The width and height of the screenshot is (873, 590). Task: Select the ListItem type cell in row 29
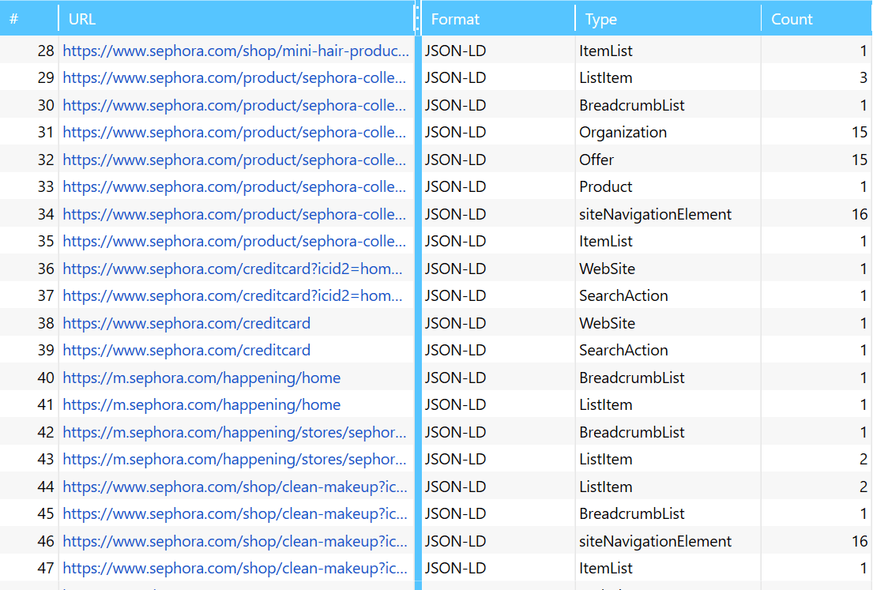[x=668, y=78]
